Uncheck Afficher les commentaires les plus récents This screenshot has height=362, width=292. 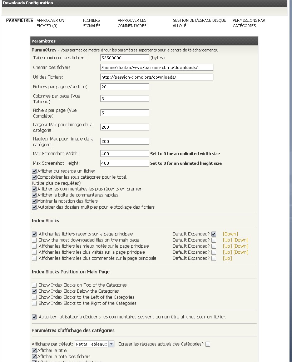click(34, 189)
